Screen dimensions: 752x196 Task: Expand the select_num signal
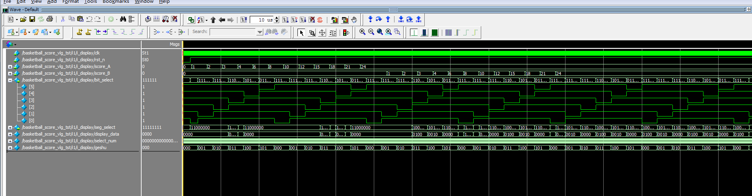coord(10,141)
